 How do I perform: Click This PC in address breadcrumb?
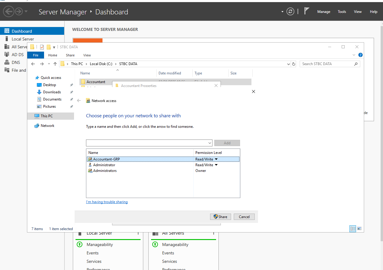pyautogui.click(x=77, y=64)
